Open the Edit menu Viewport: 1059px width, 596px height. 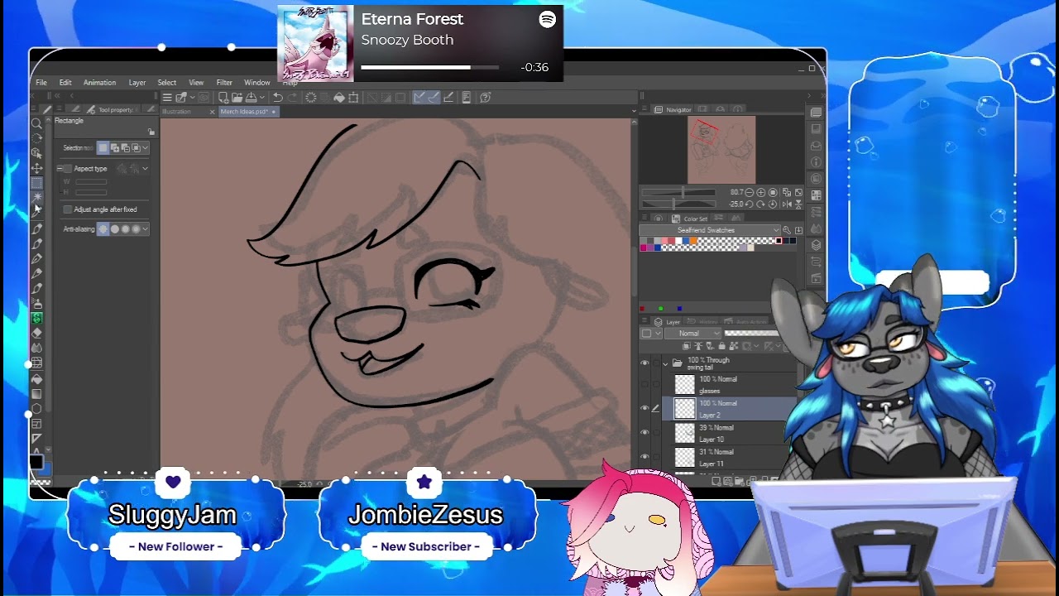click(x=65, y=83)
